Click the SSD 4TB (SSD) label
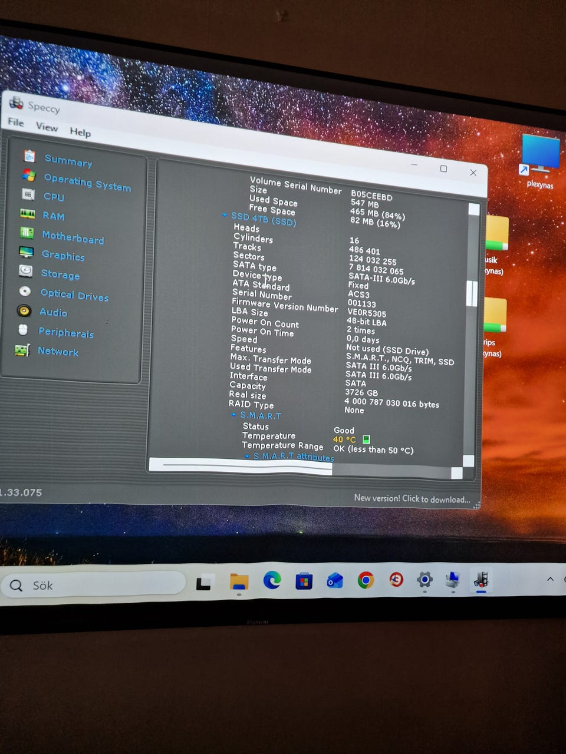566x754 pixels. tap(264, 219)
